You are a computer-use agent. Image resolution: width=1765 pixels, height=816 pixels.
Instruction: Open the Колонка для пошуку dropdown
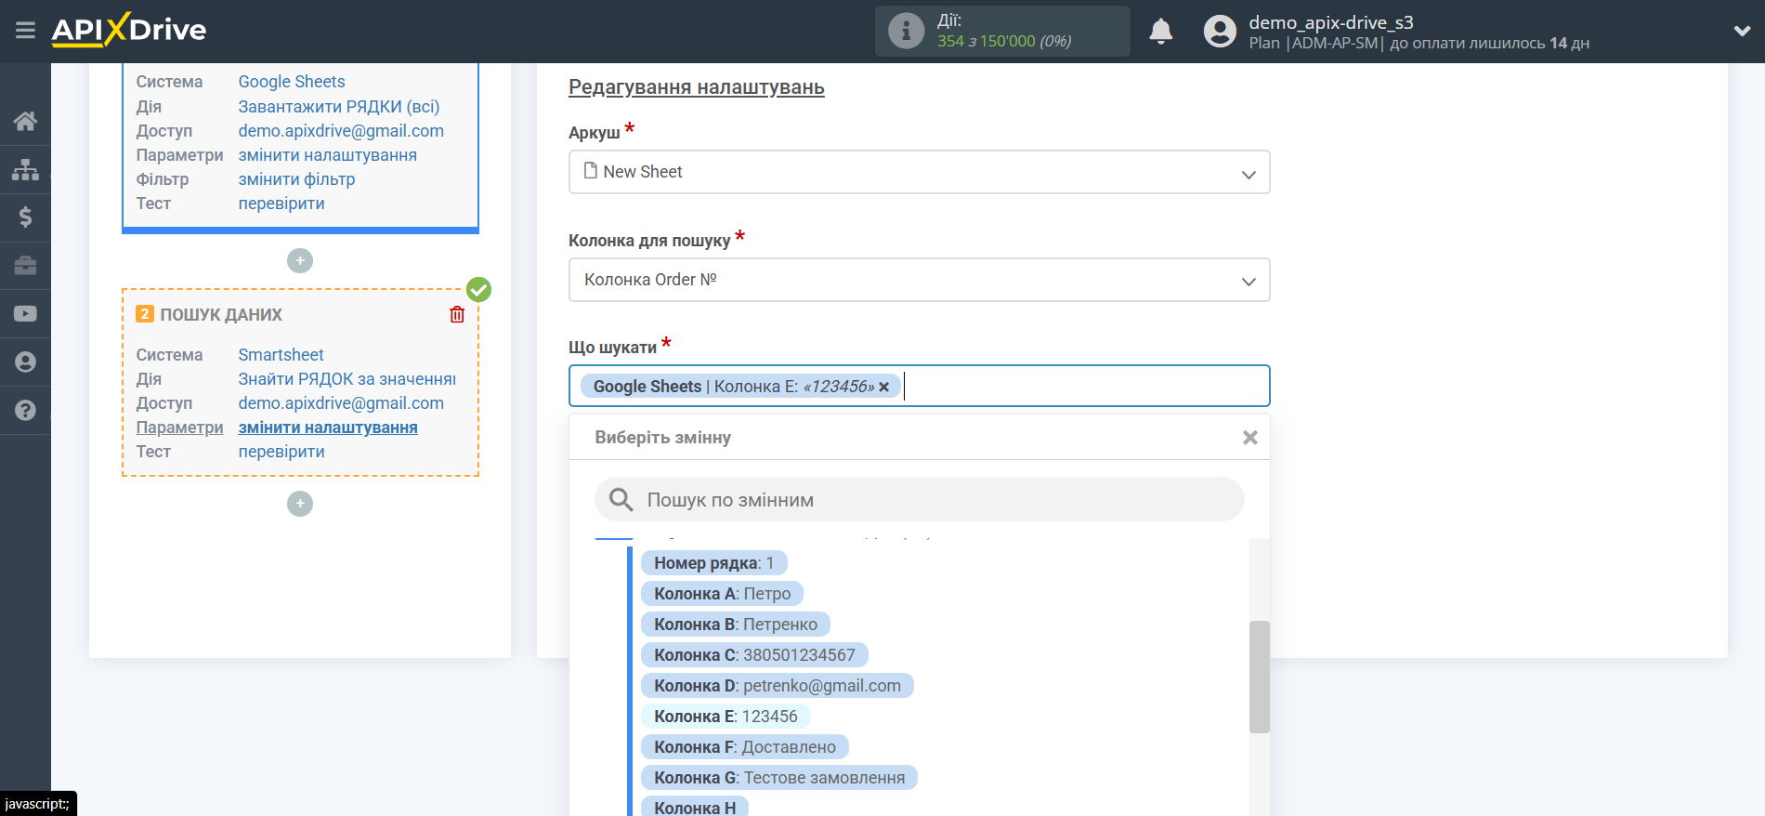[x=919, y=280]
